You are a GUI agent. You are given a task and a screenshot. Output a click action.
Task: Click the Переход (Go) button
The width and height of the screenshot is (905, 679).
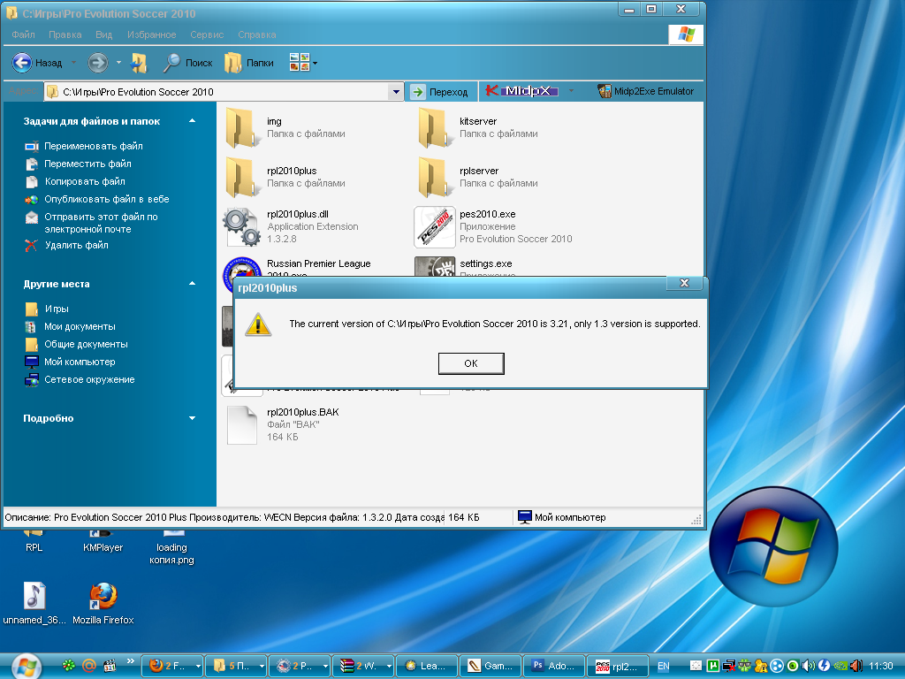[x=442, y=92]
